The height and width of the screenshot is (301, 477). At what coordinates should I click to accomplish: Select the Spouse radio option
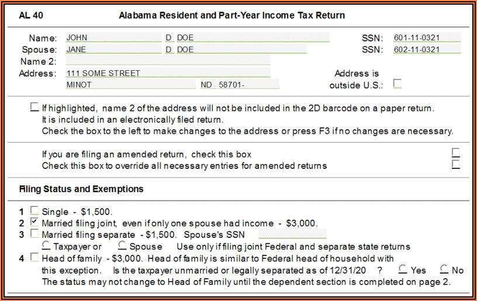click(x=122, y=246)
